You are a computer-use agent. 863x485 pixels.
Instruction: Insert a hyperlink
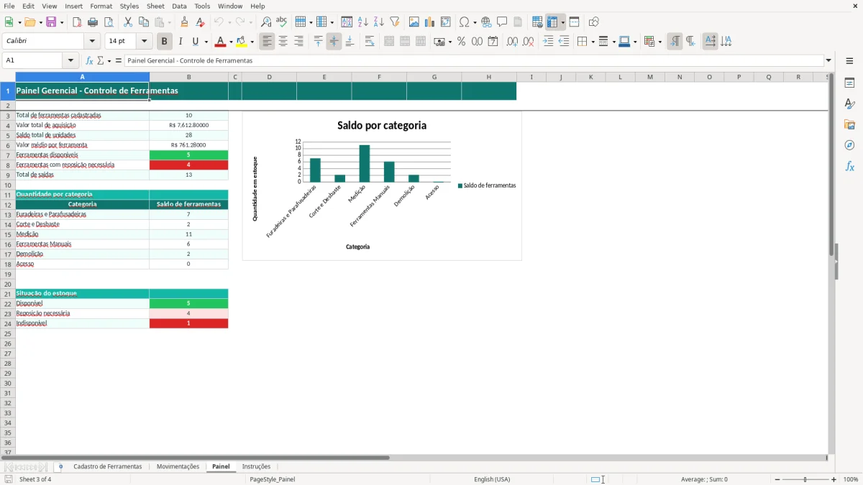click(x=486, y=22)
